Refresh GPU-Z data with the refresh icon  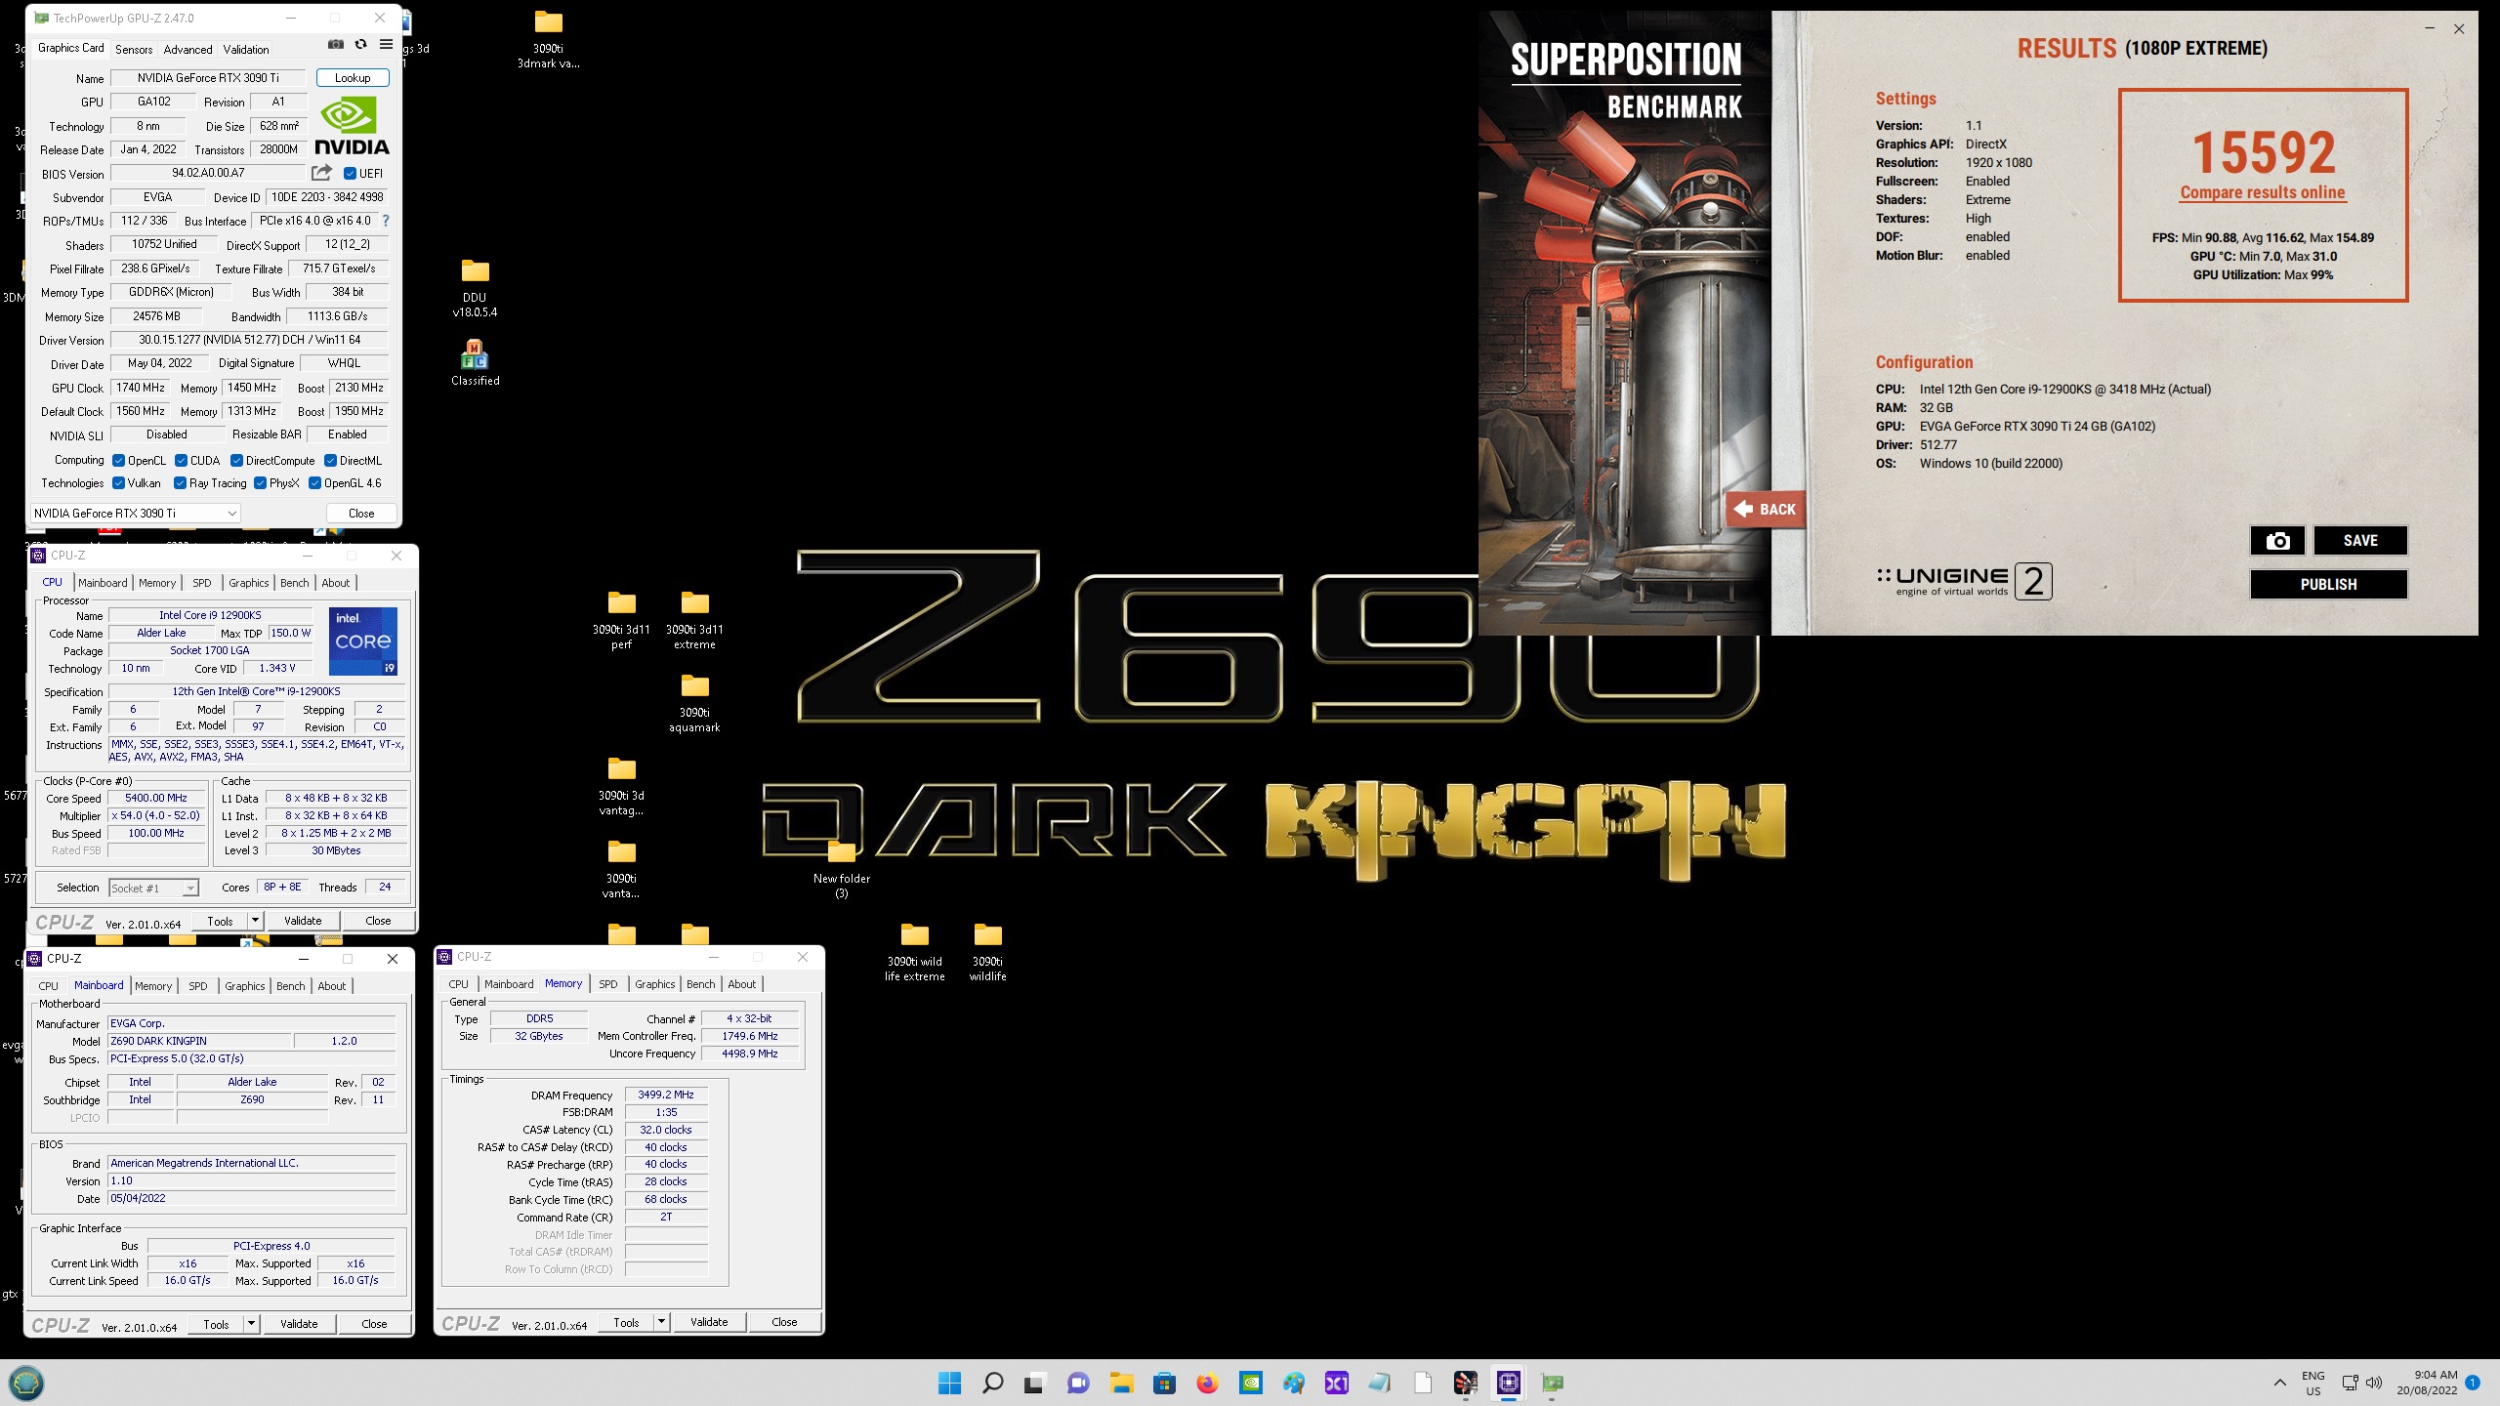[360, 45]
